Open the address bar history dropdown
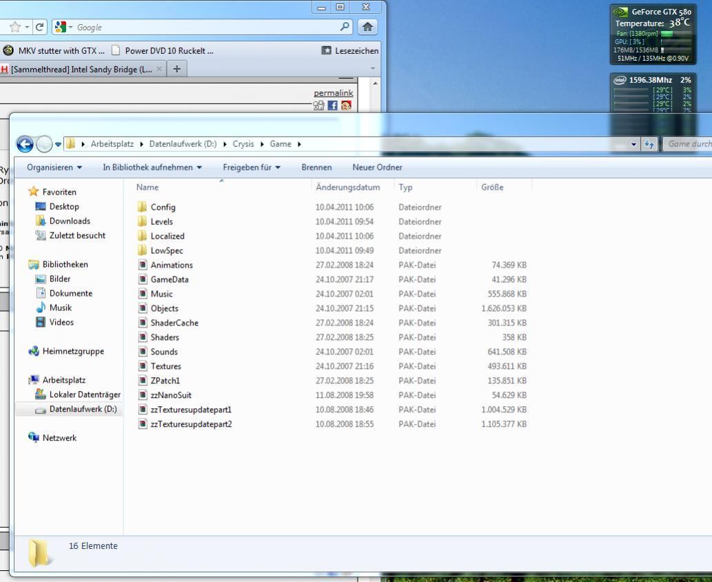Screen dimensions: 712x582 point(633,145)
